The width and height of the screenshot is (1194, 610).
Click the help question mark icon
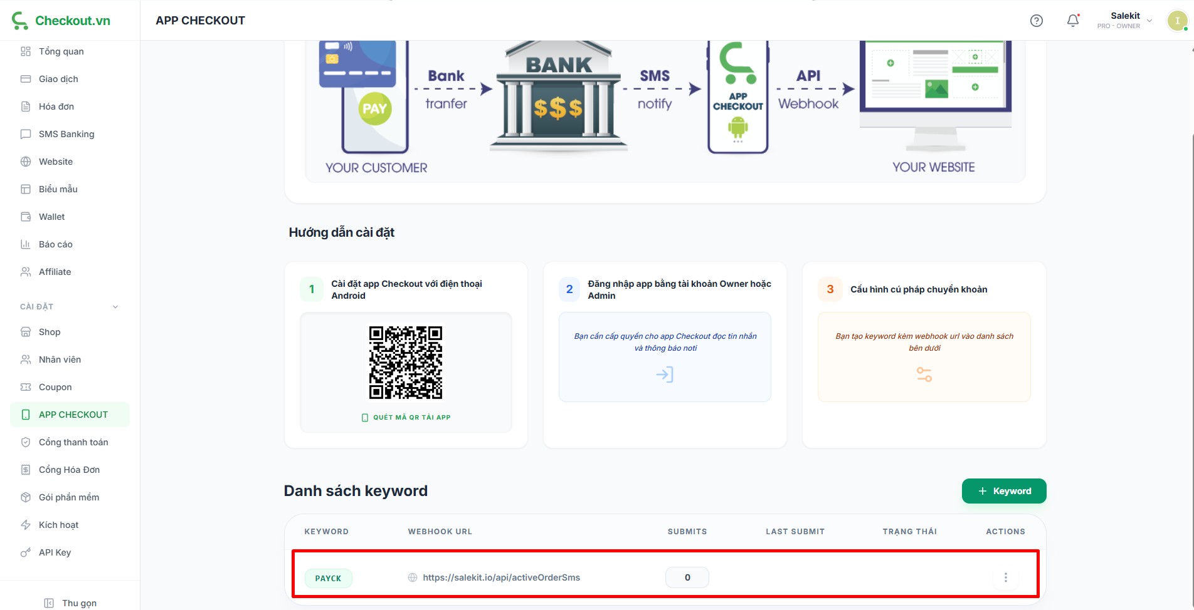tap(1037, 21)
